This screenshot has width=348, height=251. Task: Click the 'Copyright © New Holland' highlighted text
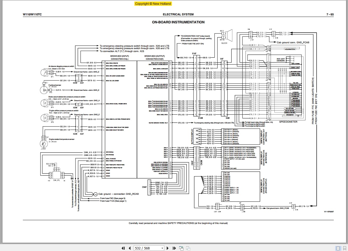[x=153, y=4]
